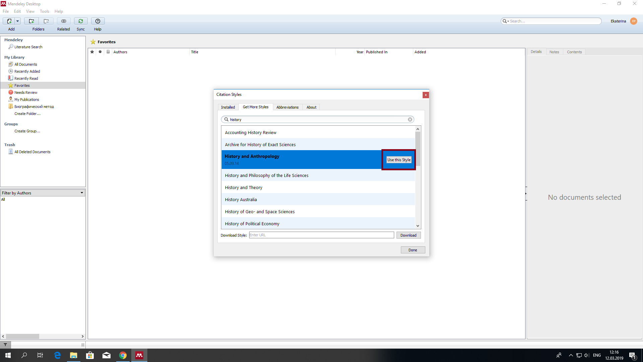
Task: Open the search options magnifier dropdown
Action: point(505,21)
